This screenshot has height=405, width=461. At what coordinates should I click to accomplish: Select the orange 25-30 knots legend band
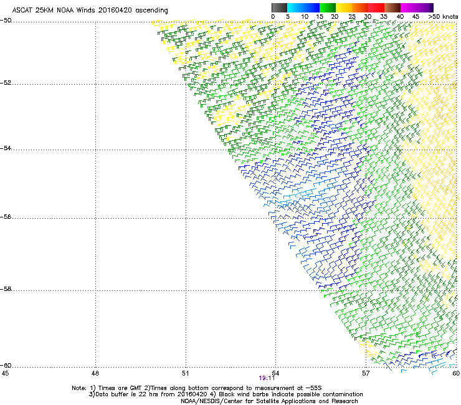tap(360, 7)
